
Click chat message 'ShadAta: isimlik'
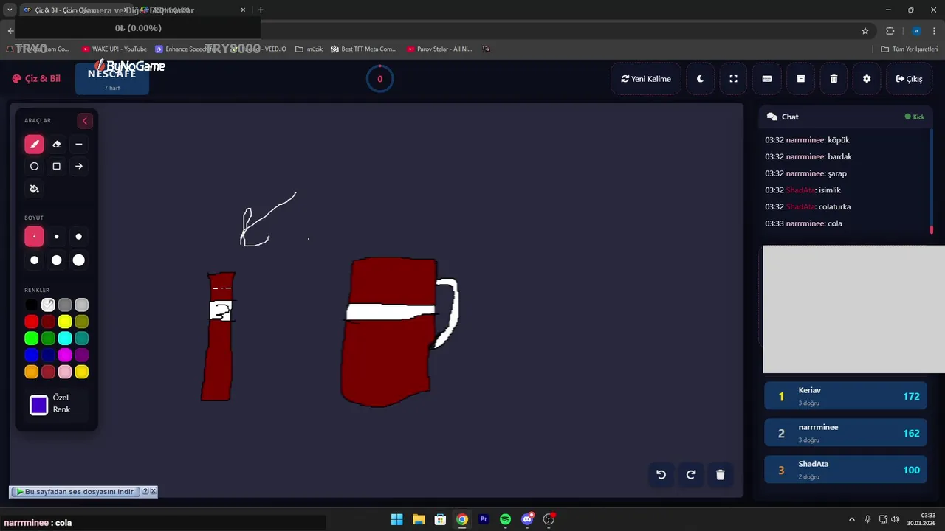click(803, 190)
